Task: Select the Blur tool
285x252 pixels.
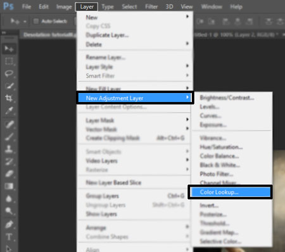Action: 9,199
